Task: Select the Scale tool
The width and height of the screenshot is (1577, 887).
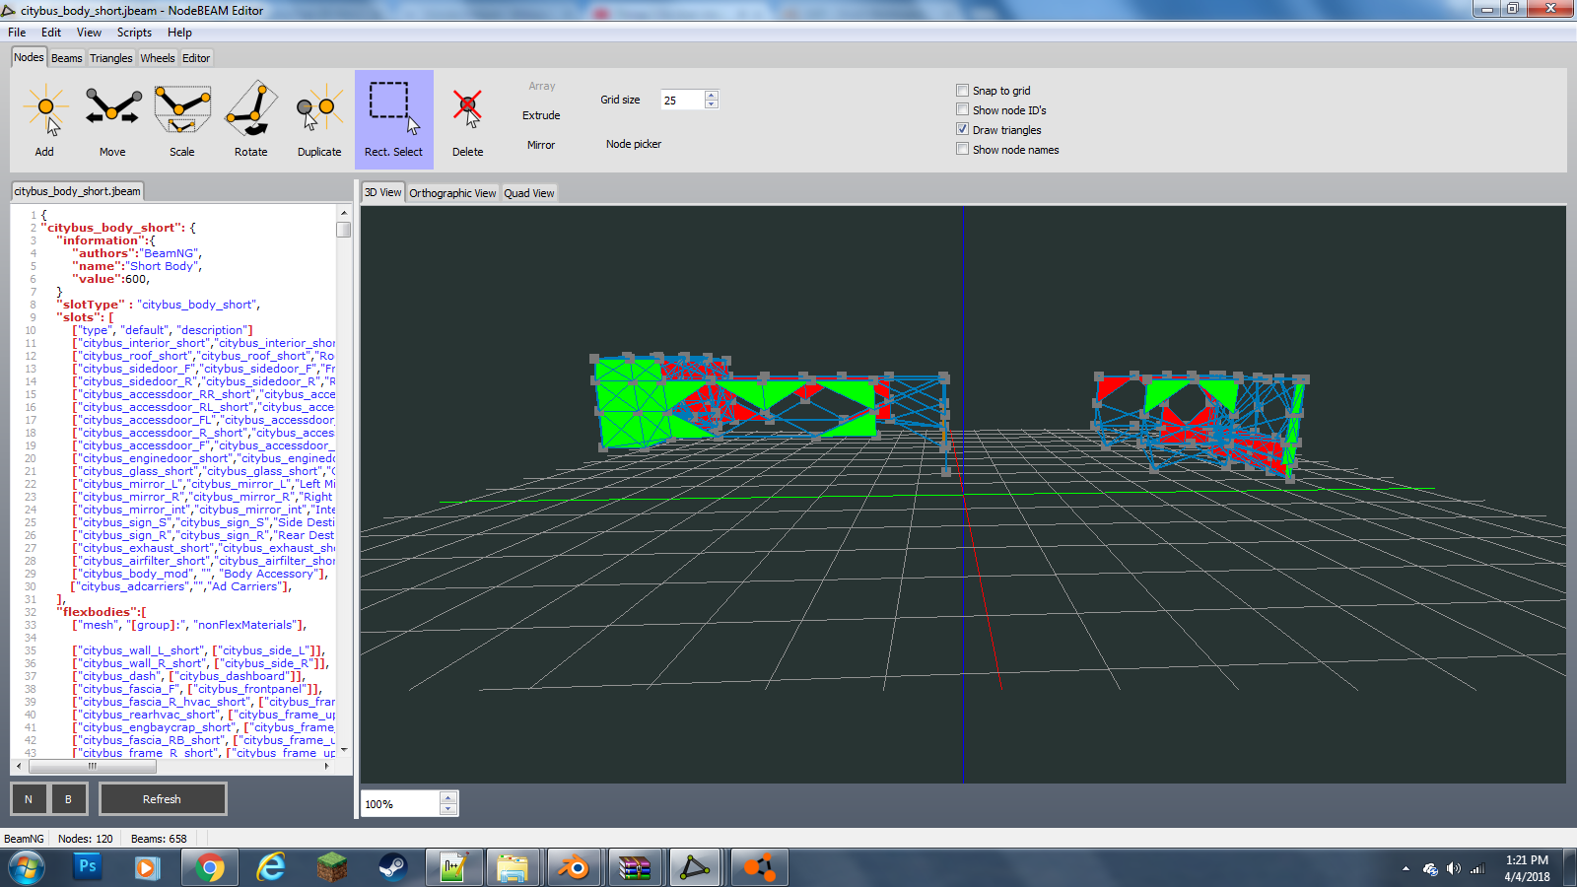Action: tap(182, 119)
